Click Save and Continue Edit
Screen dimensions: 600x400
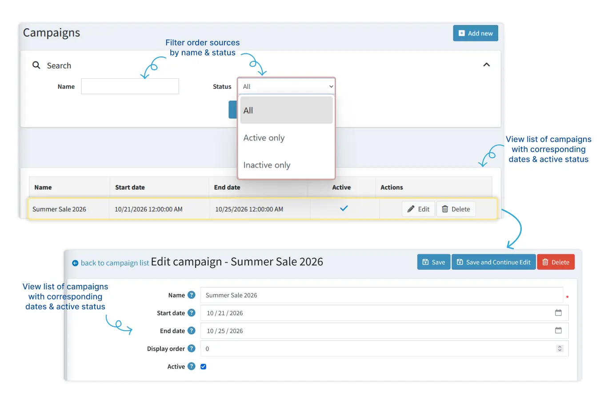pyautogui.click(x=494, y=262)
